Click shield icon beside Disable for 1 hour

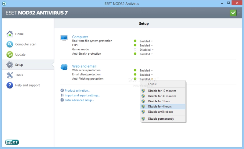[x=143, y=101]
